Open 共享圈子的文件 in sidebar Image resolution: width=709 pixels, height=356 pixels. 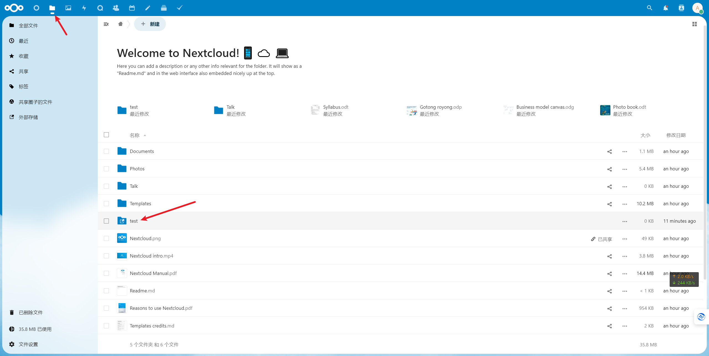35,102
